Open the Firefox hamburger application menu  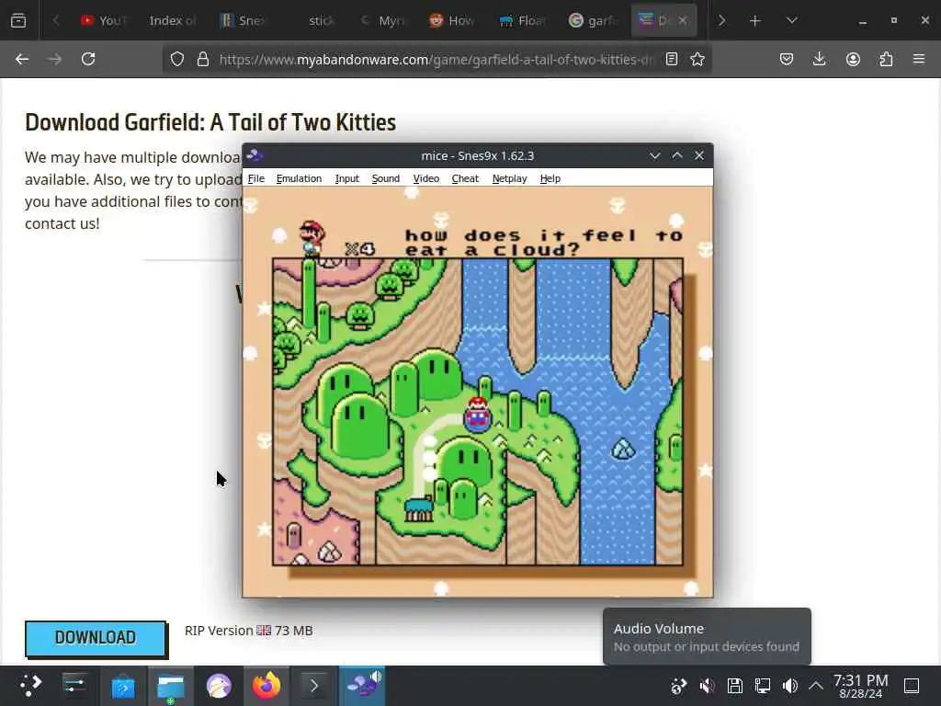919,59
